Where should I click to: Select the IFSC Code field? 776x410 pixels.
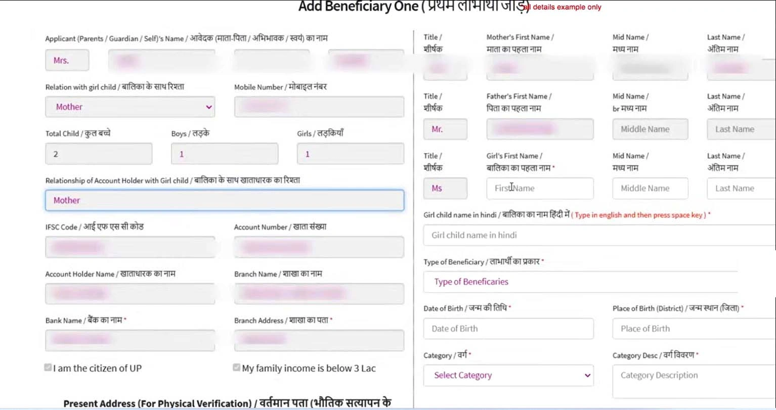(x=130, y=247)
